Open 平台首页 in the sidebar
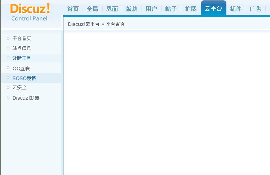The height and width of the screenshot is (175, 270). (22, 38)
